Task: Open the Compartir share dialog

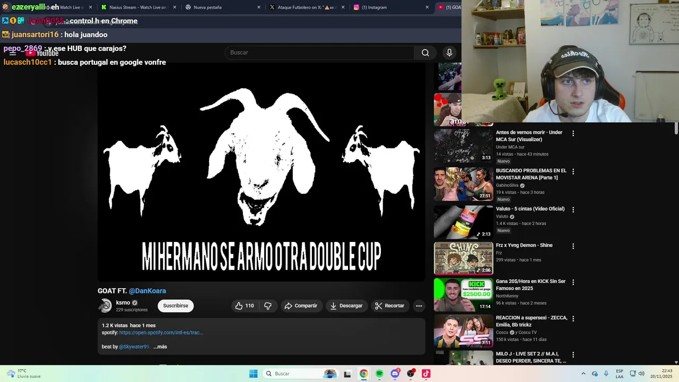Action: tap(301, 306)
